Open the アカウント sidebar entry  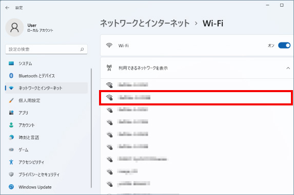[46, 125]
